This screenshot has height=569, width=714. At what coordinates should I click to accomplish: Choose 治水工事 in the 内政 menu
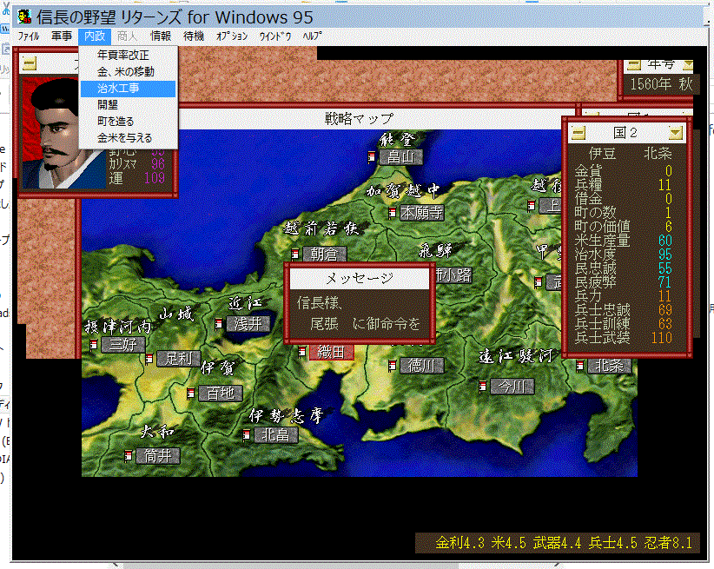click(128, 89)
